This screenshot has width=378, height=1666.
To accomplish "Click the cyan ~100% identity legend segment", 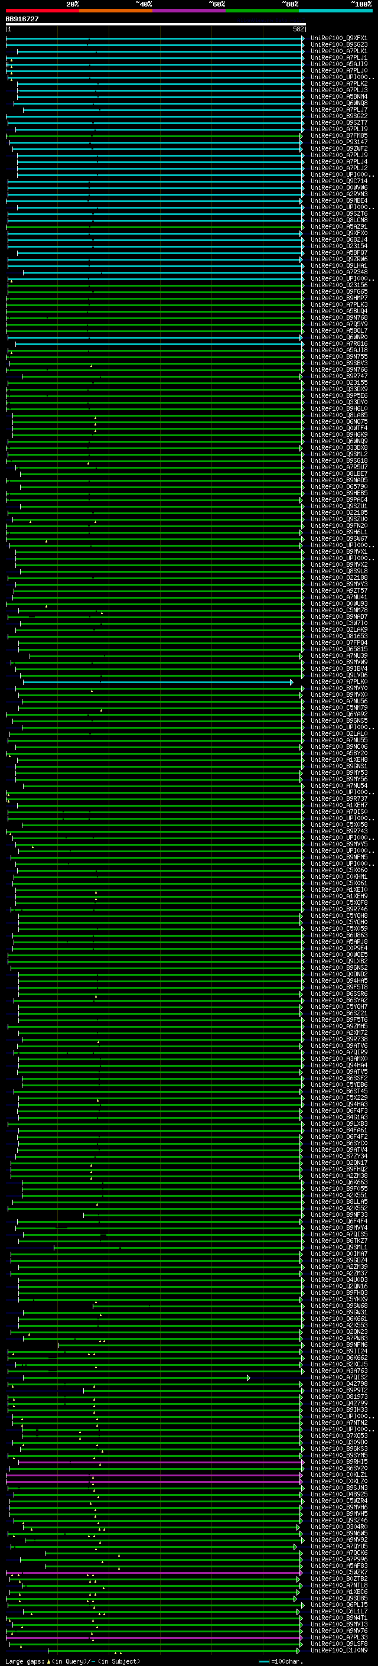I will pyautogui.click(x=336, y=11).
